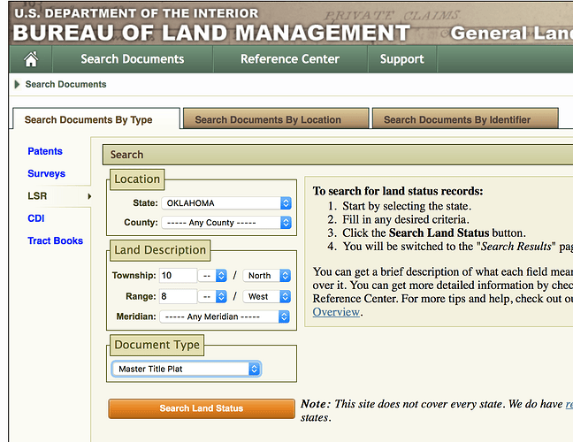Viewport: 573px width, 442px height.
Task: Click the Bureau of Land Management banner title
Action: point(211,33)
